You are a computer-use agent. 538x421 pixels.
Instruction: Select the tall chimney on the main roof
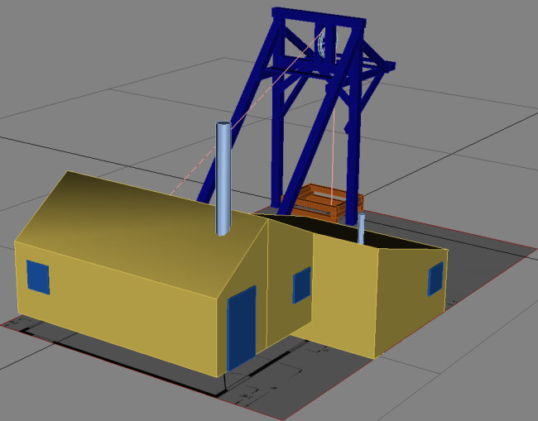tap(224, 178)
